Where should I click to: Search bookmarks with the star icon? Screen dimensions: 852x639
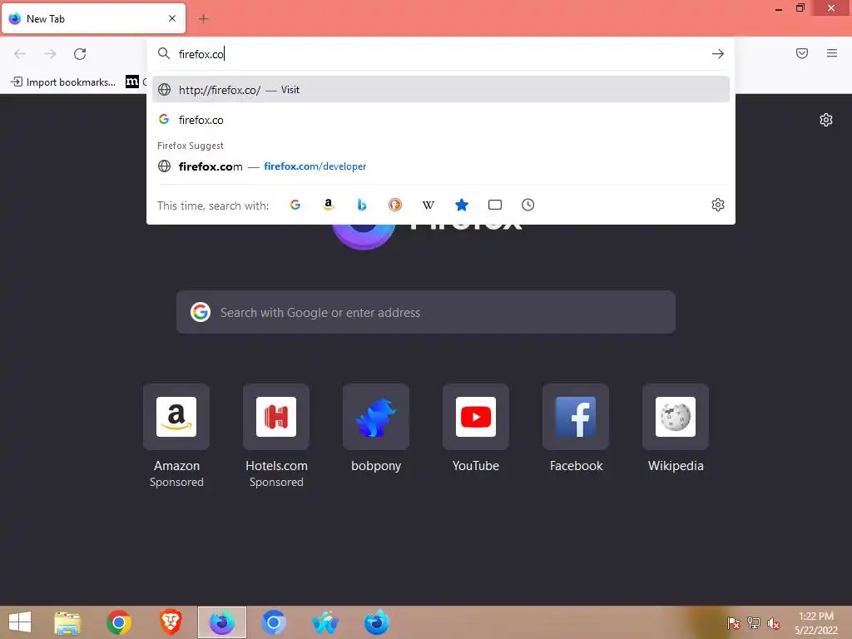(461, 205)
